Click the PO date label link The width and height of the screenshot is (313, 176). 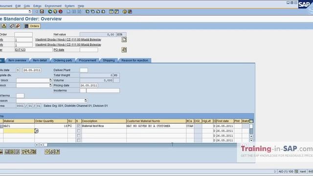point(59,50)
